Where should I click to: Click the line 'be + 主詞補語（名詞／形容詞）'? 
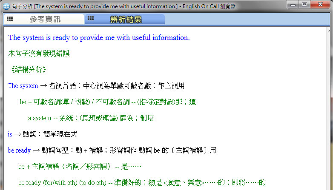[x=80, y=167]
